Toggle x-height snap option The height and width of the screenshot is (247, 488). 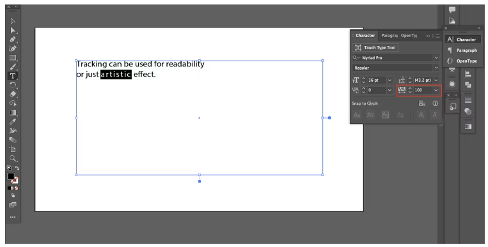370,115
